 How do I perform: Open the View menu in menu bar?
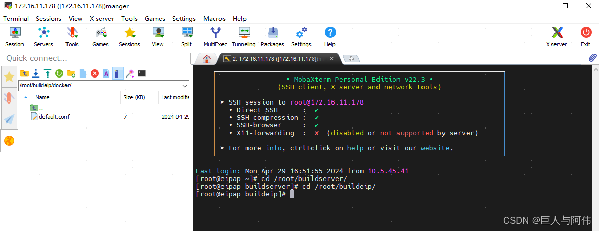coord(75,19)
